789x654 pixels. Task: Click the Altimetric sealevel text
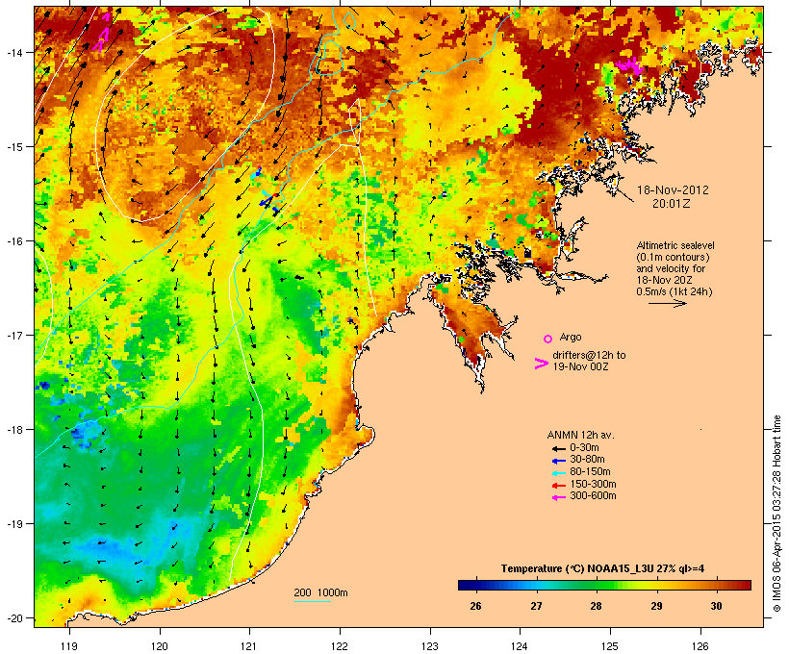[x=675, y=245]
